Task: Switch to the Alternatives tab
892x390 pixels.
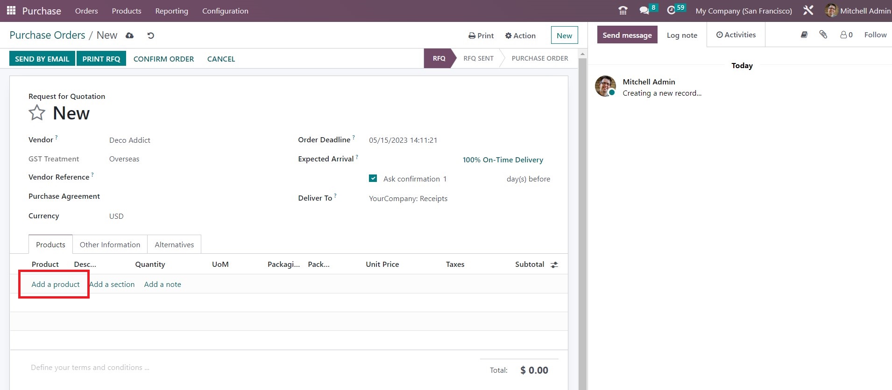Action: point(174,244)
